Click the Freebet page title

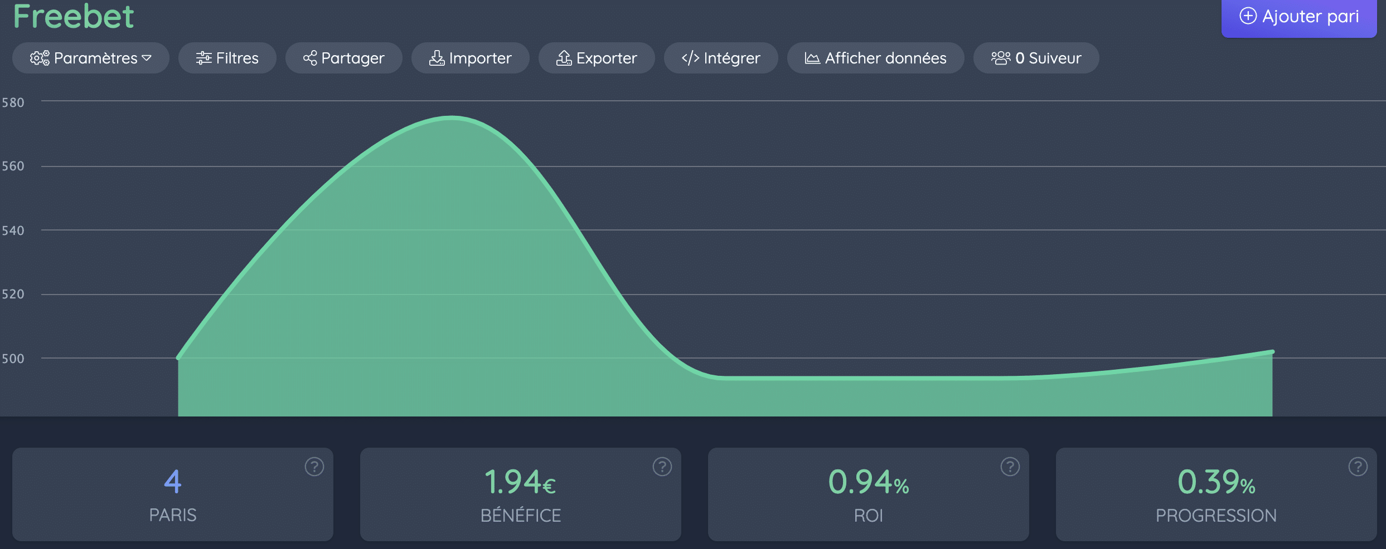[74, 16]
